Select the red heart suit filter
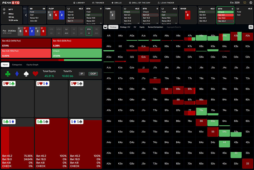The image size is (254, 170). pos(35,74)
